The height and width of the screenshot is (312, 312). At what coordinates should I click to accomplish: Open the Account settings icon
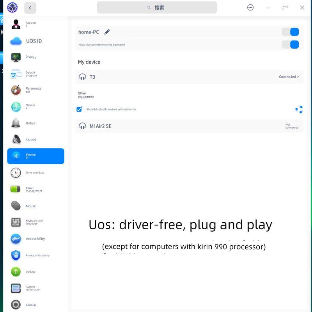(16, 24)
